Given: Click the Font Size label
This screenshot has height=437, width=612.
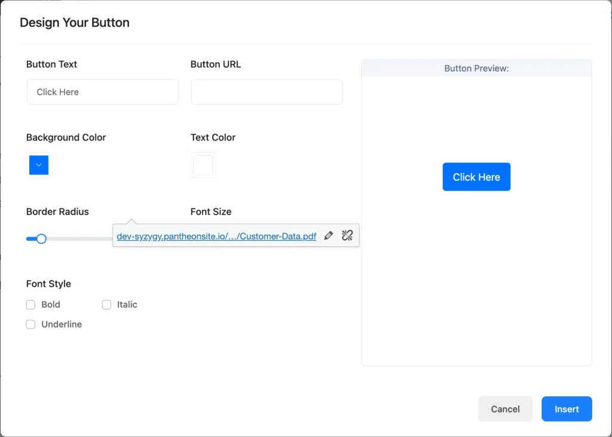Looking at the screenshot, I should [x=211, y=212].
